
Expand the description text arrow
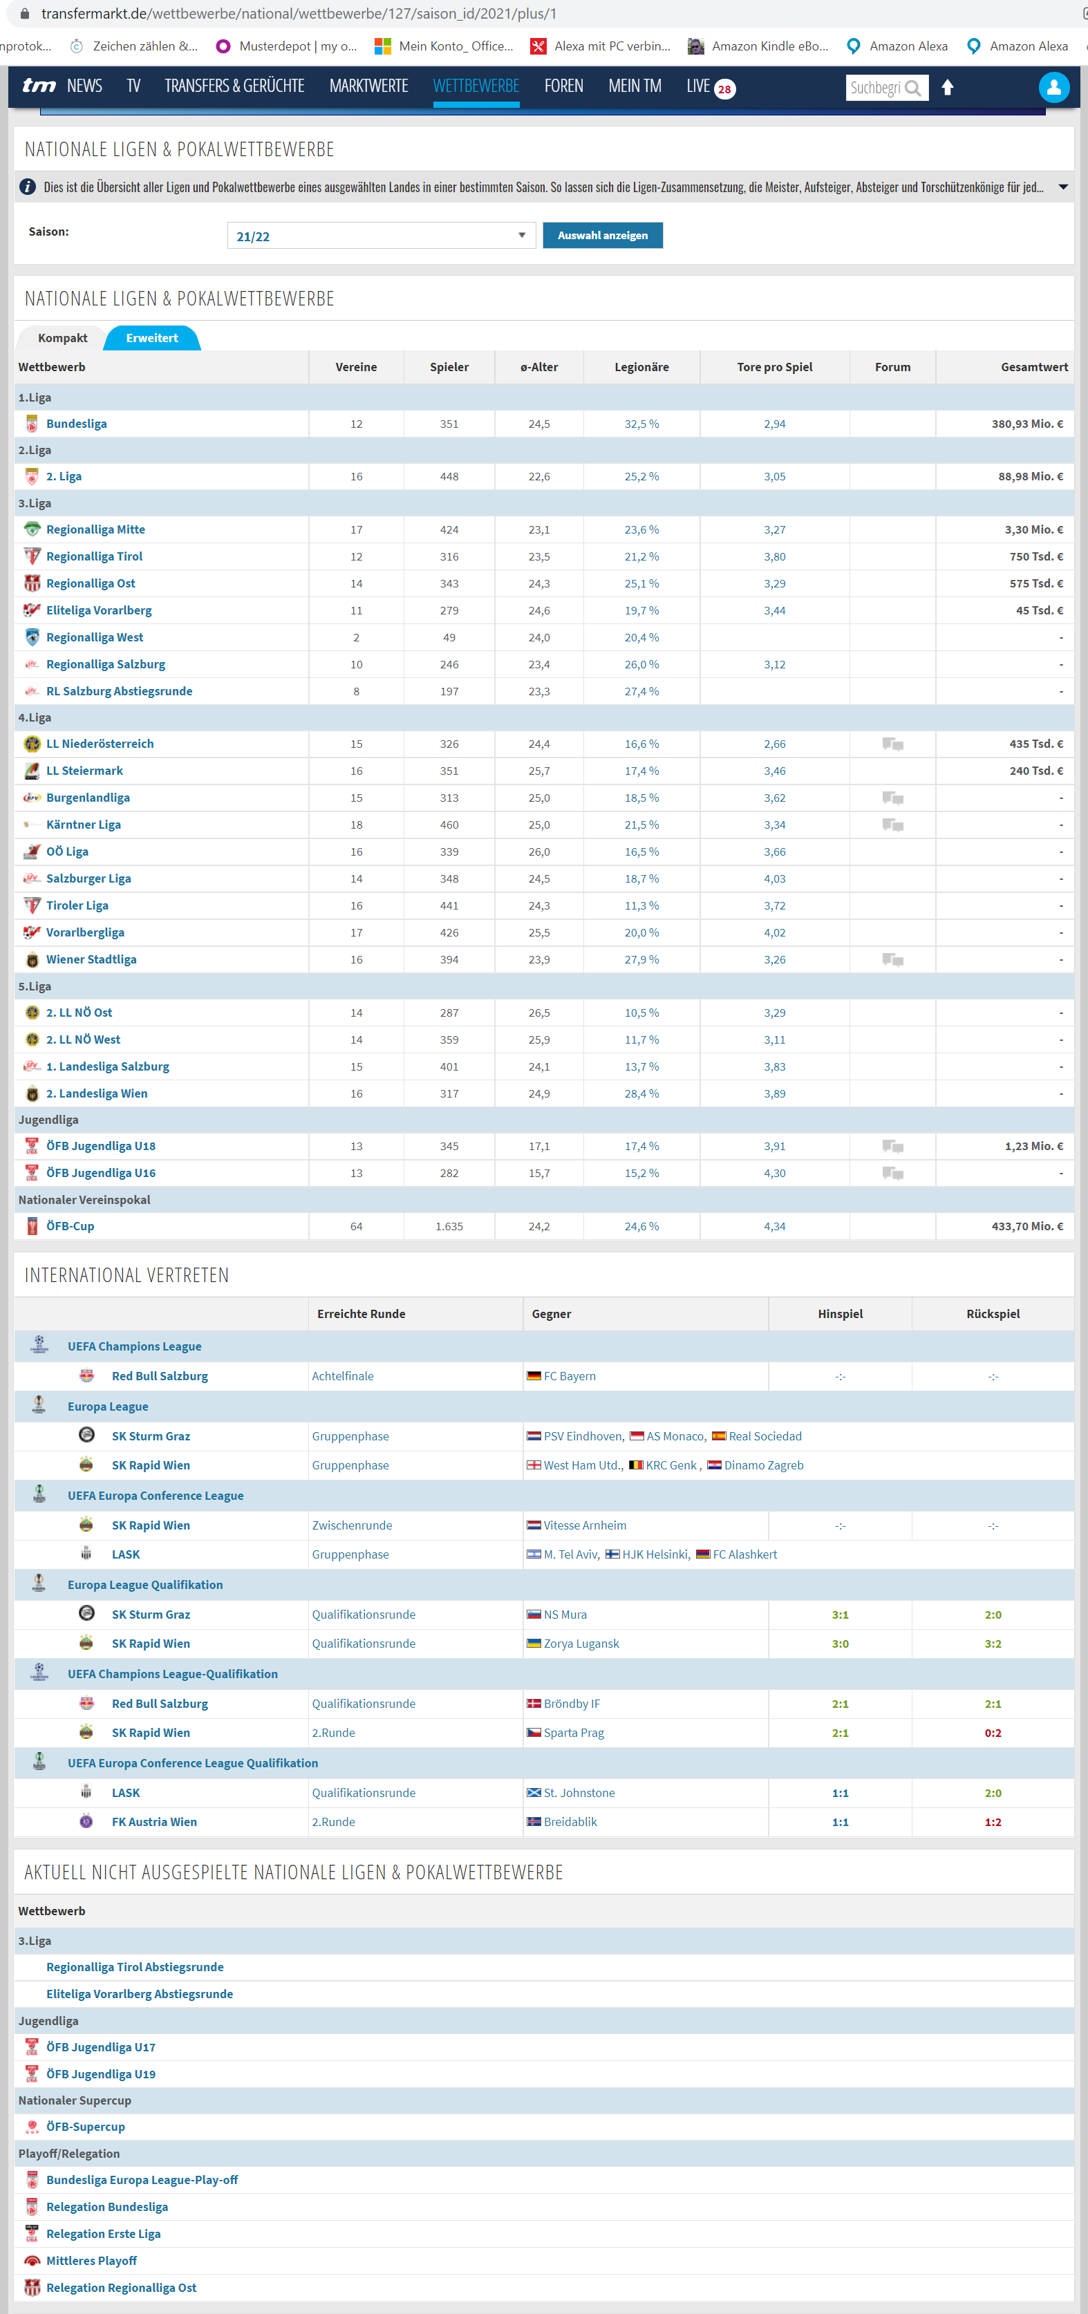point(1063,187)
